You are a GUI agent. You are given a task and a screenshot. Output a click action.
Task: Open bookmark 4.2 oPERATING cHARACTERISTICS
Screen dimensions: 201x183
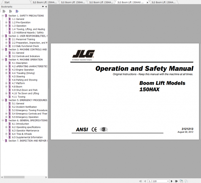coord(30,66)
